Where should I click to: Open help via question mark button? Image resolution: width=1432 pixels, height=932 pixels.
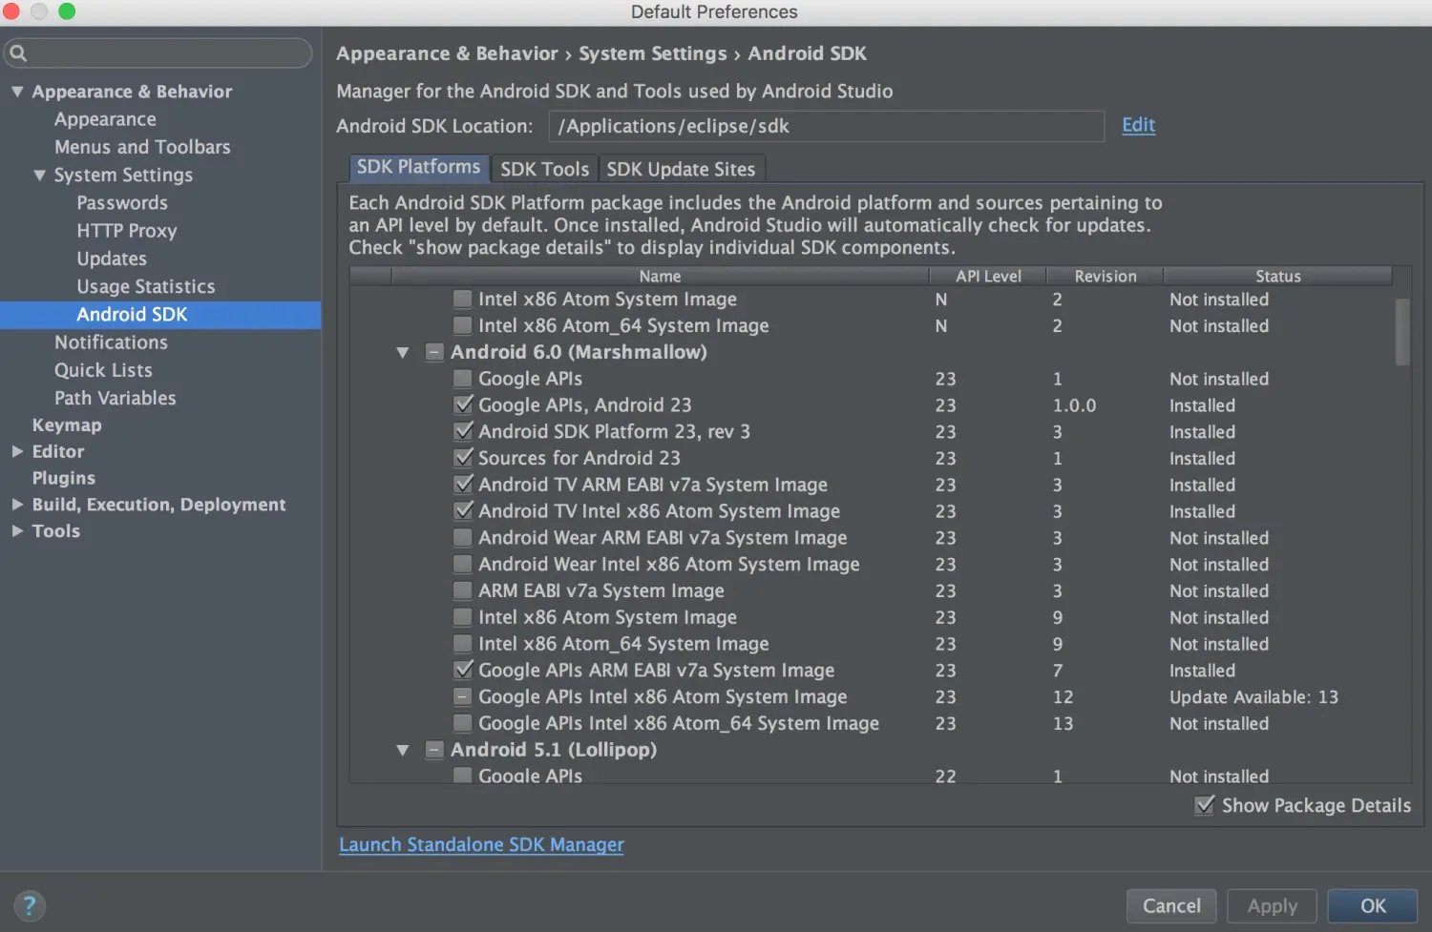coord(30,905)
